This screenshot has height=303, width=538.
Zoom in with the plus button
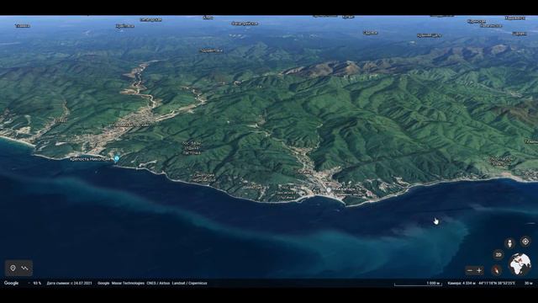[x=479, y=271]
